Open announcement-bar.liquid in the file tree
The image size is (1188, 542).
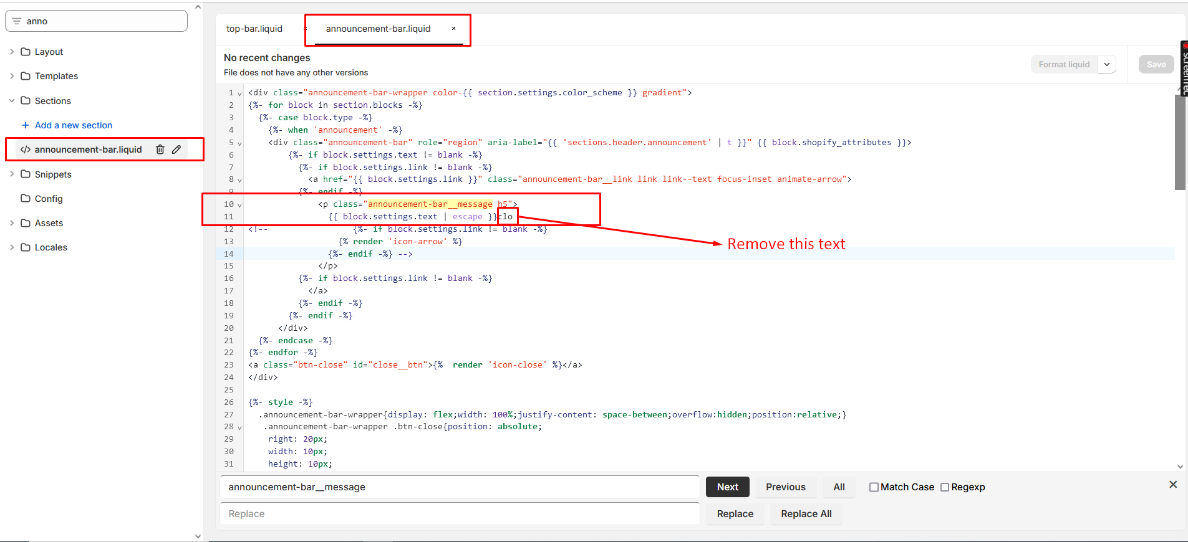pyautogui.click(x=88, y=150)
